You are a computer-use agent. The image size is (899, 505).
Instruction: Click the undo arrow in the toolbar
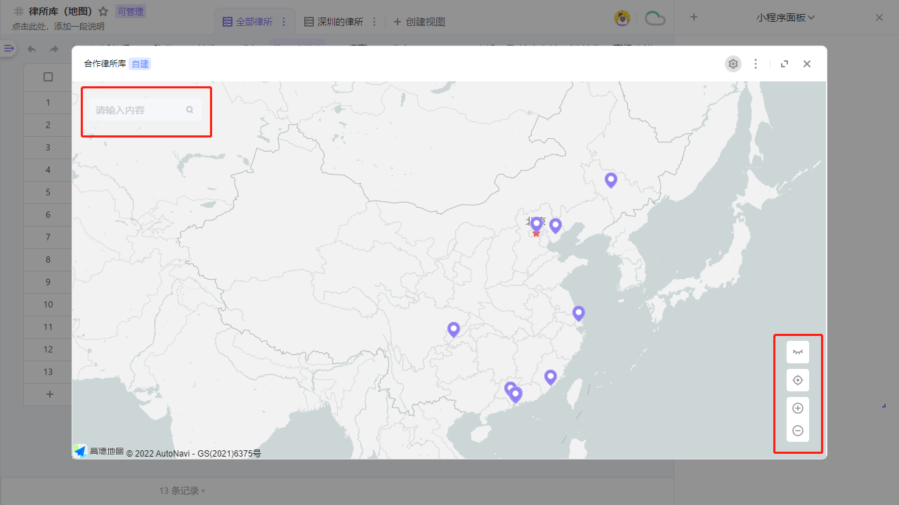pos(31,48)
